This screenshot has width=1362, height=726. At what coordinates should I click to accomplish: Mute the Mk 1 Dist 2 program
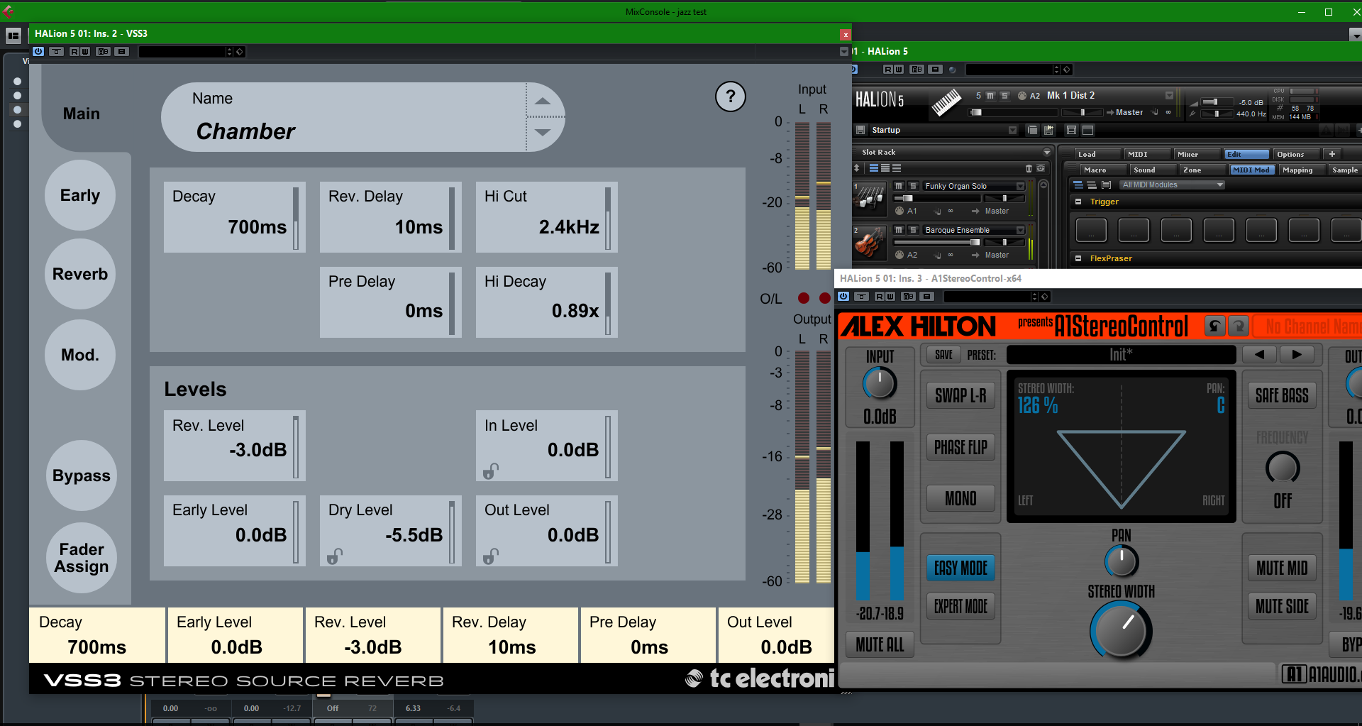[991, 95]
